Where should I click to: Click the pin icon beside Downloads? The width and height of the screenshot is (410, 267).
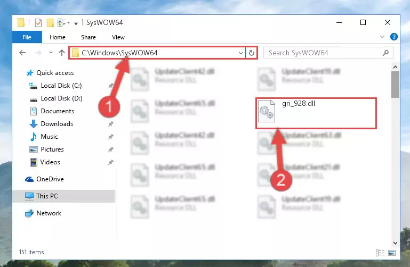[111, 124]
